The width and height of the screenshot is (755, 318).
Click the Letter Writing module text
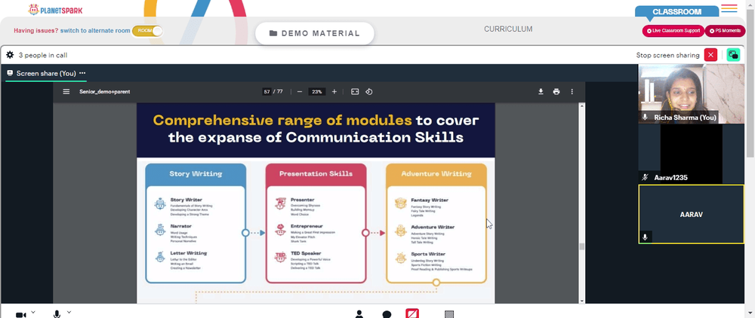pyautogui.click(x=188, y=253)
